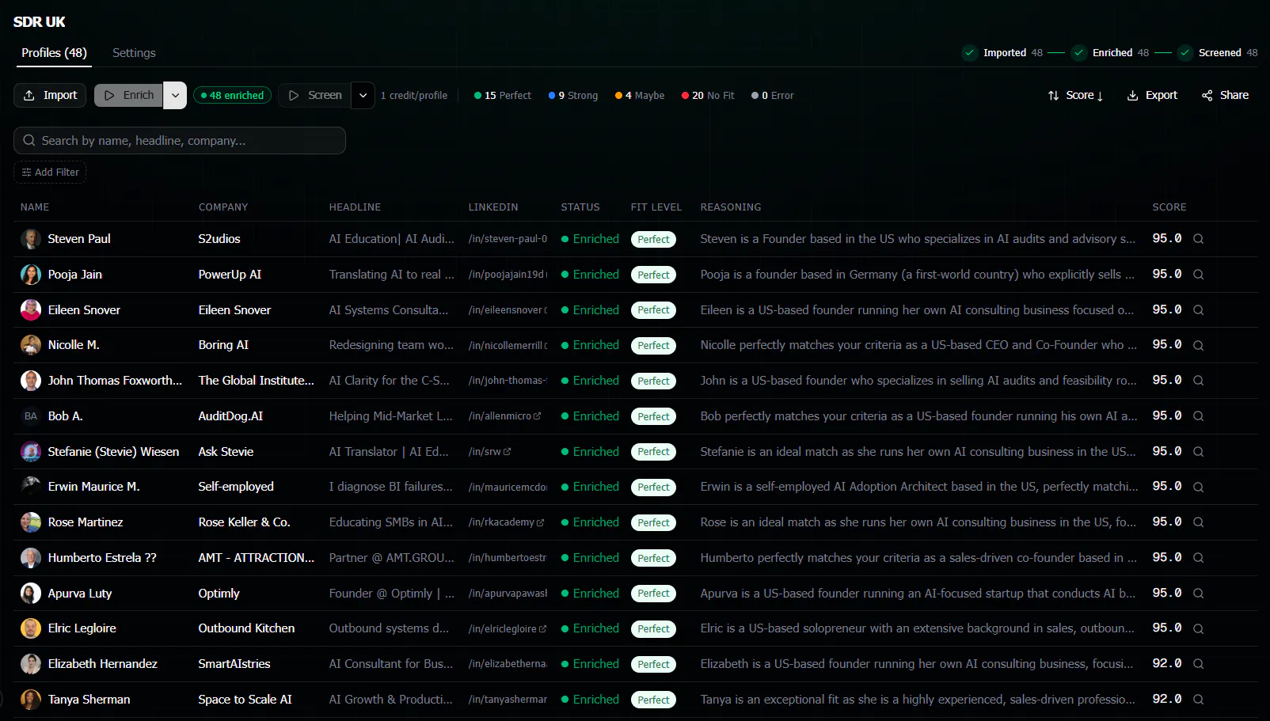Open inspect icon in Steven Paul row
The height and width of the screenshot is (721, 1270).
[x=1198, y=239]
